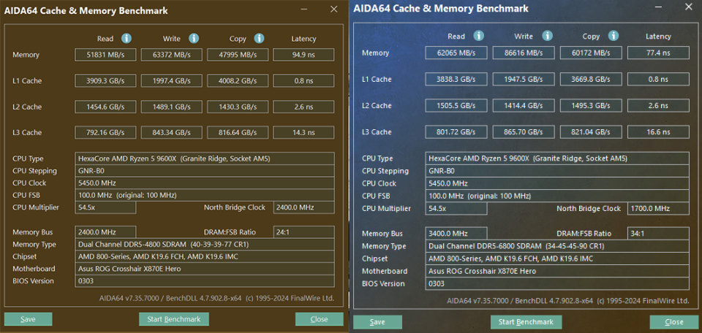
Task: Select Memory copy value 60172 MB/s
Action: [591, 53]
